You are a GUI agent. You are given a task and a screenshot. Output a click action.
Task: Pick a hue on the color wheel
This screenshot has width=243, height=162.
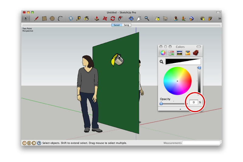(x=177, y=81)
